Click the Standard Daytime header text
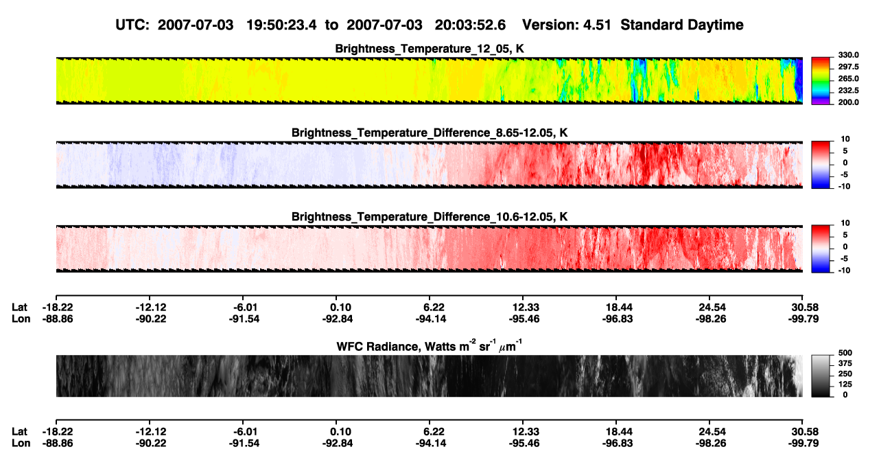Screen dimensions: 892x458 click(x=681, y=25)
